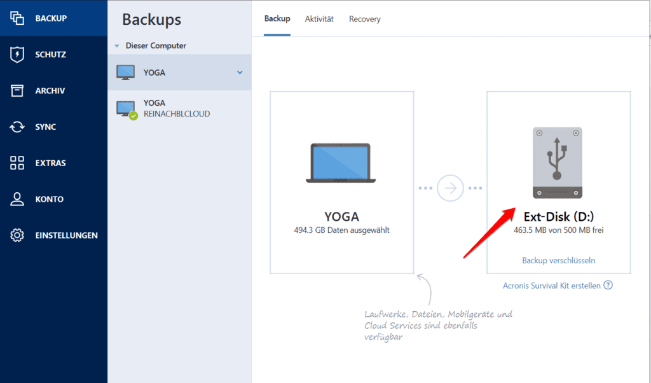Click Acronis Survival Kit erstellen link
This screenshot has height=383, width=651.
[551, 286]
